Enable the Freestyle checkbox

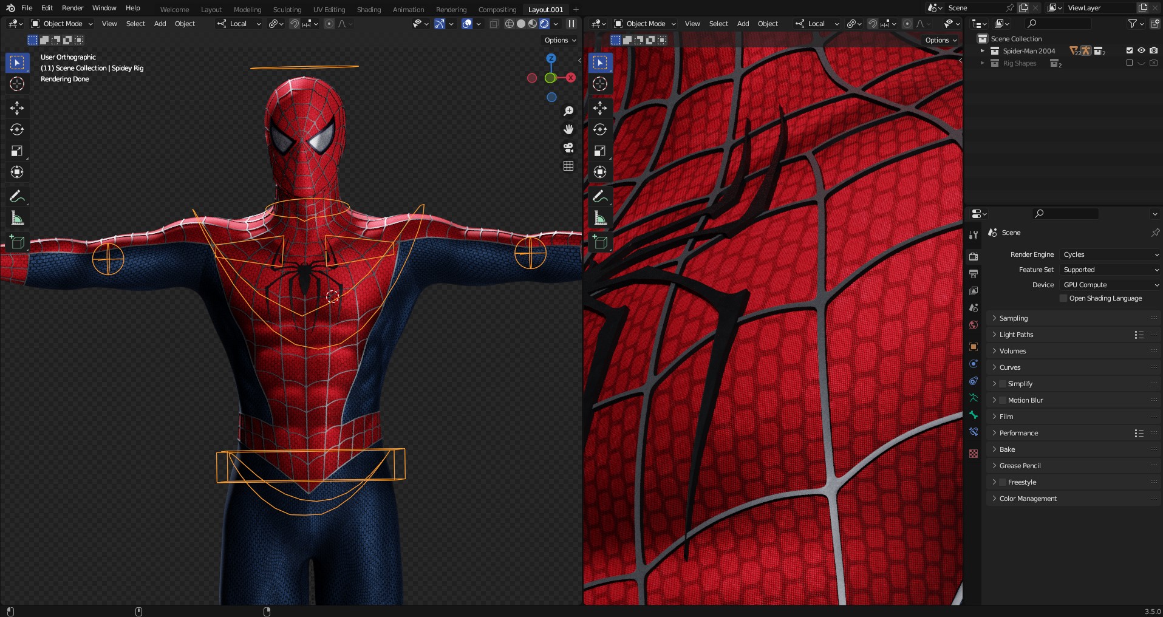[1003, 482]
